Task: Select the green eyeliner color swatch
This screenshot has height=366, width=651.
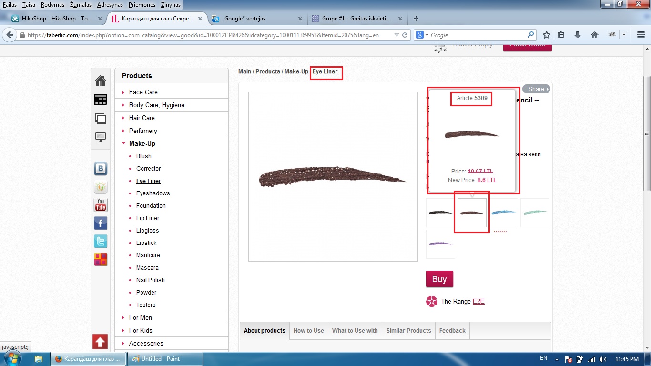Action: pos(535,213)
